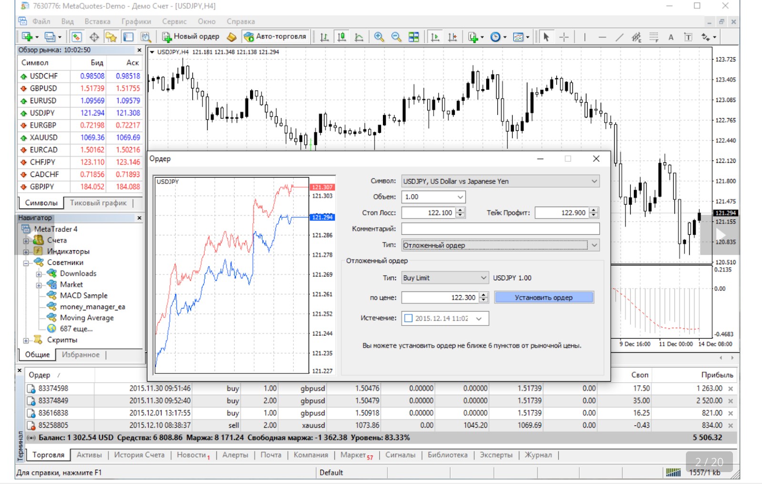Open the expiration date dropdown

(479, 318)
